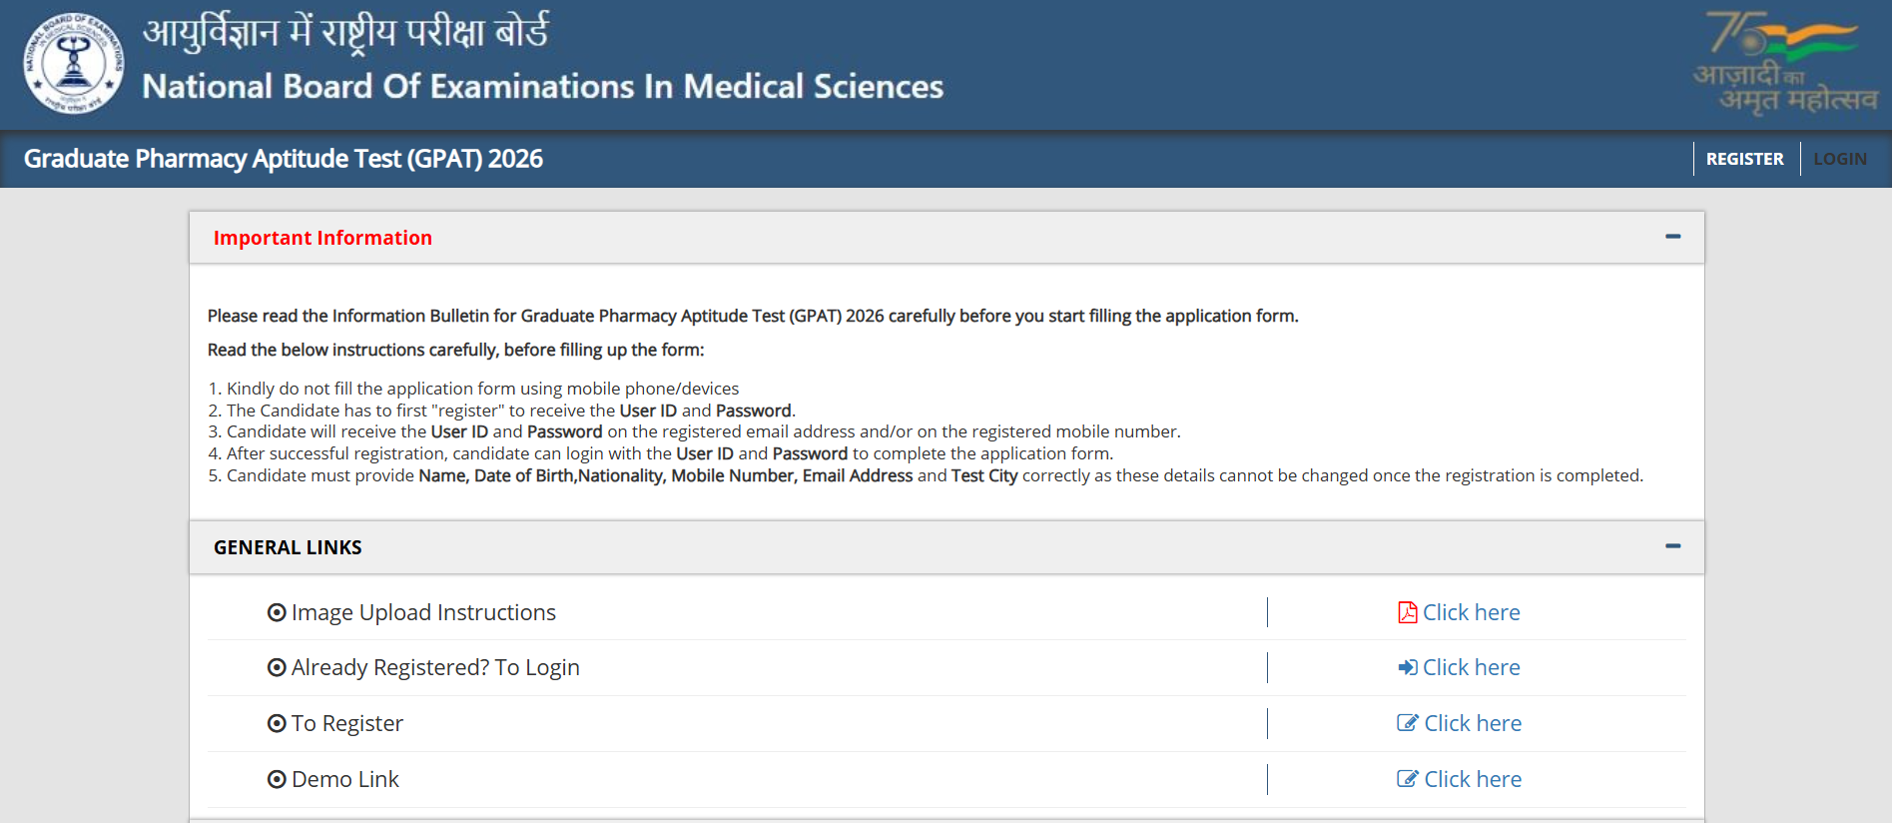Click the Azadi Ka Amrit Mahotsav logo
Screen dimensions: 1892x823
pos(1785,64)
